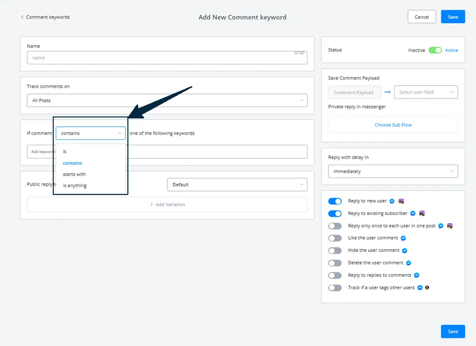Toggle the Status Active switch

click(435, 50)
